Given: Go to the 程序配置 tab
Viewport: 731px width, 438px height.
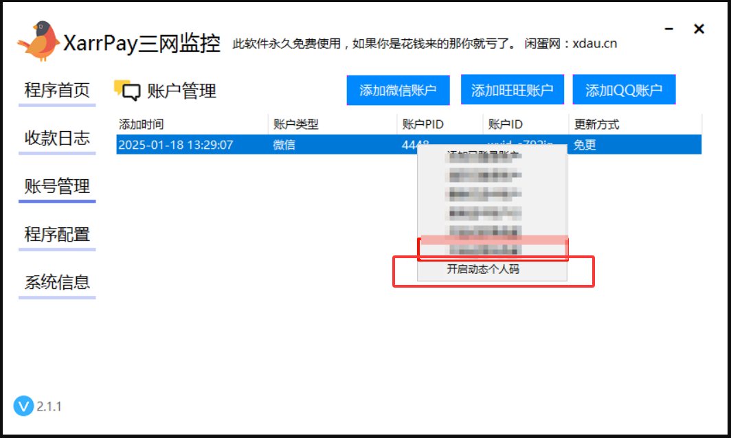Looking at the screenshot, I should [57, 234].
